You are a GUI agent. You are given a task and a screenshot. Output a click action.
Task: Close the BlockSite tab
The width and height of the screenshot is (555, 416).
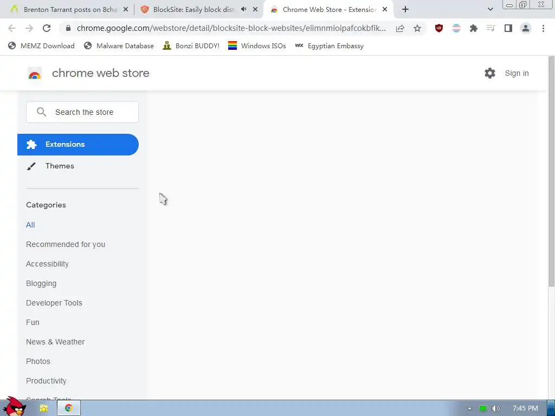pos(255,10)
